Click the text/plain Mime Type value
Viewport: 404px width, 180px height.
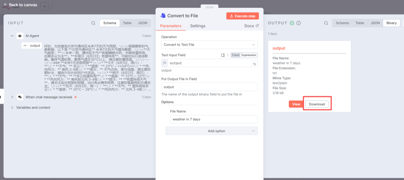click(x=280, y=83)
